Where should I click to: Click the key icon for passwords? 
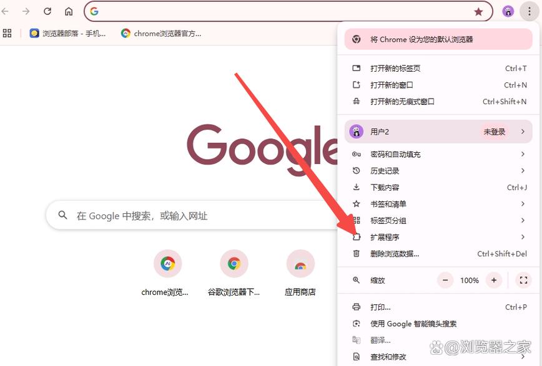tap(357, 154)
